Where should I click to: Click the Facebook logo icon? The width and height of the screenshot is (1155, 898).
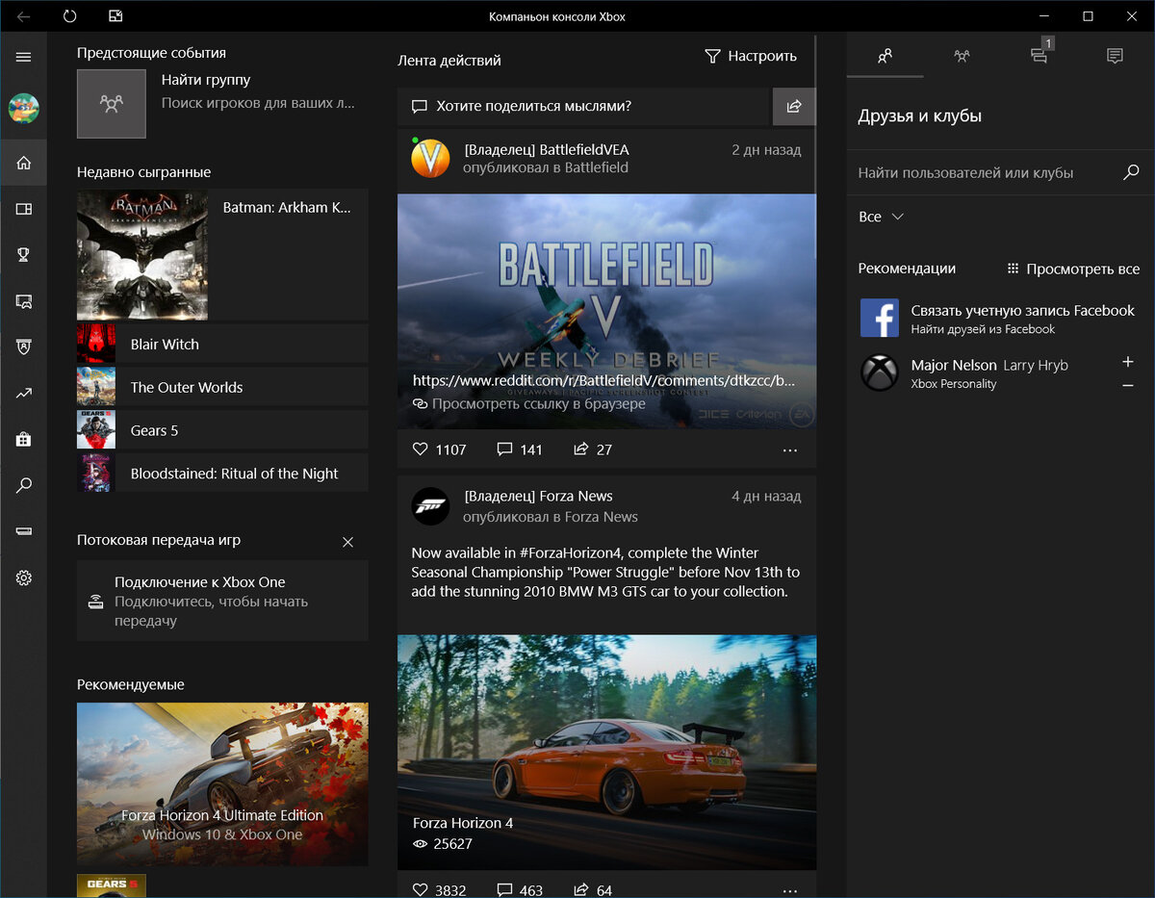point(879,318)
